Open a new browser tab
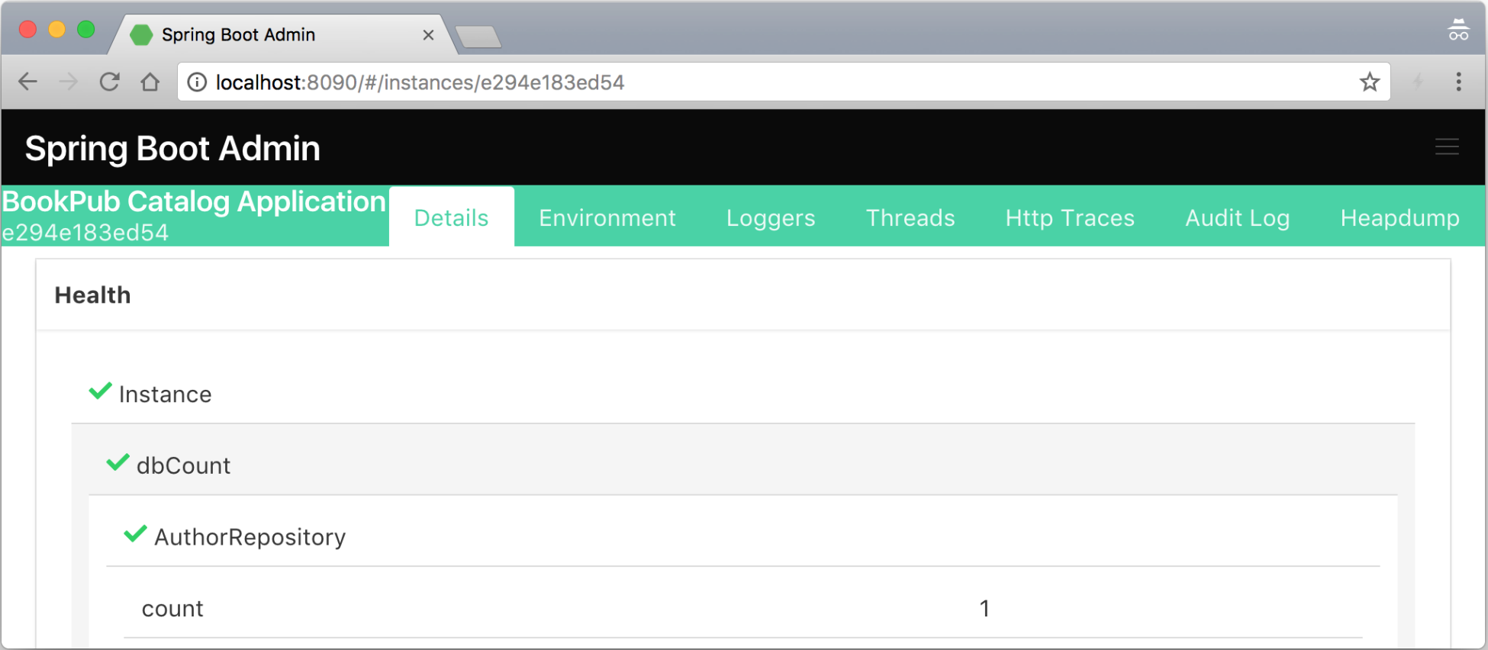This screenshot has height=650, width=1488. (478, 37)
